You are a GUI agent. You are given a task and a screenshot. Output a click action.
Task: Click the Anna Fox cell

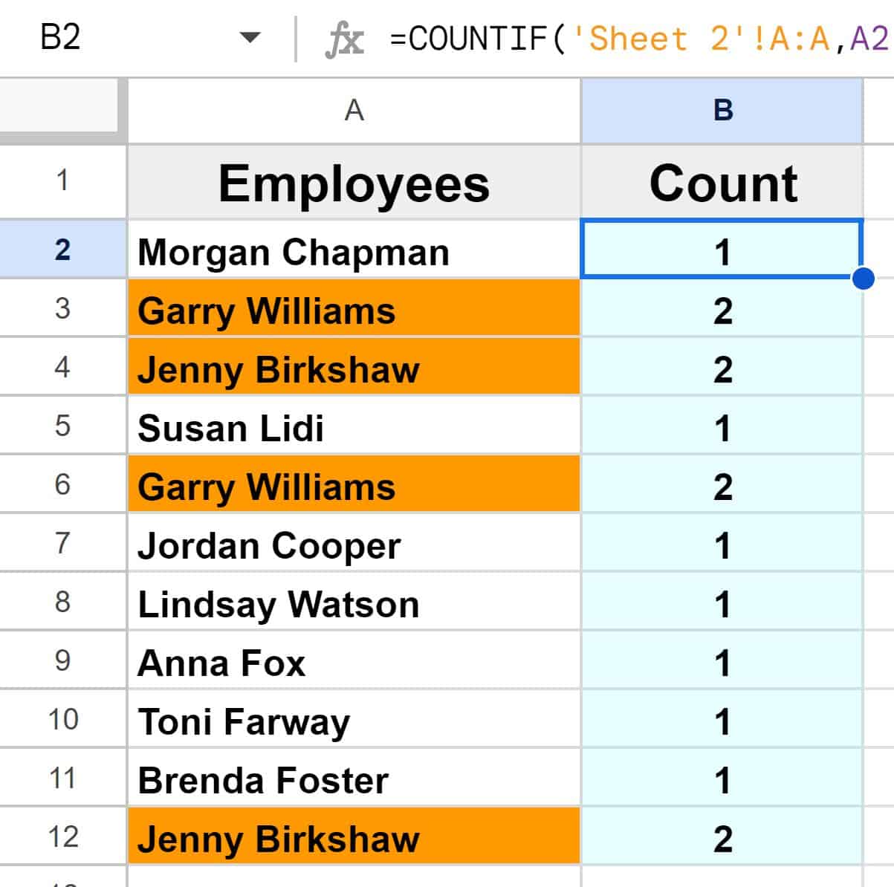pos(353,662)
